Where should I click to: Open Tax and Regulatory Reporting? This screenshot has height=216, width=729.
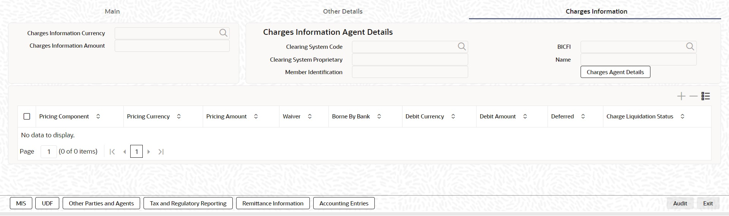(188, 203)
